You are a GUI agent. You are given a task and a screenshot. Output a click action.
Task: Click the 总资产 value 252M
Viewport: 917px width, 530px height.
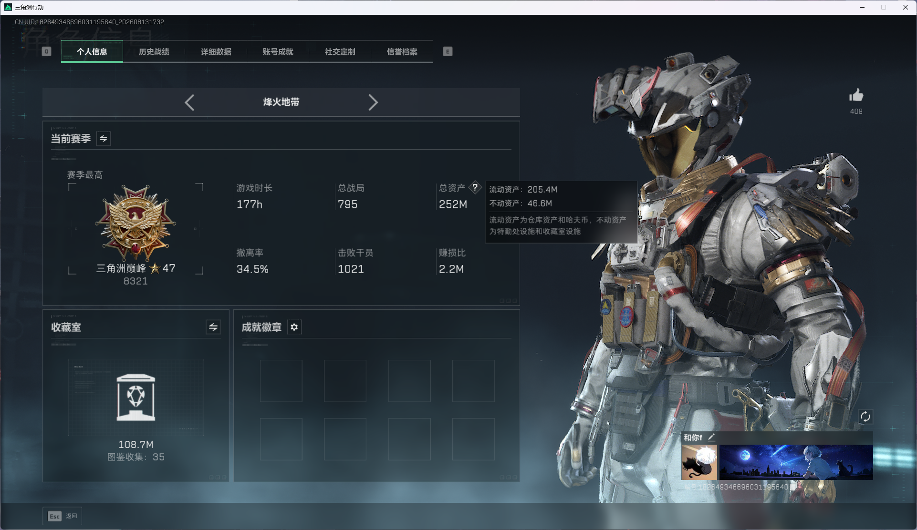(x=453, y=204)
